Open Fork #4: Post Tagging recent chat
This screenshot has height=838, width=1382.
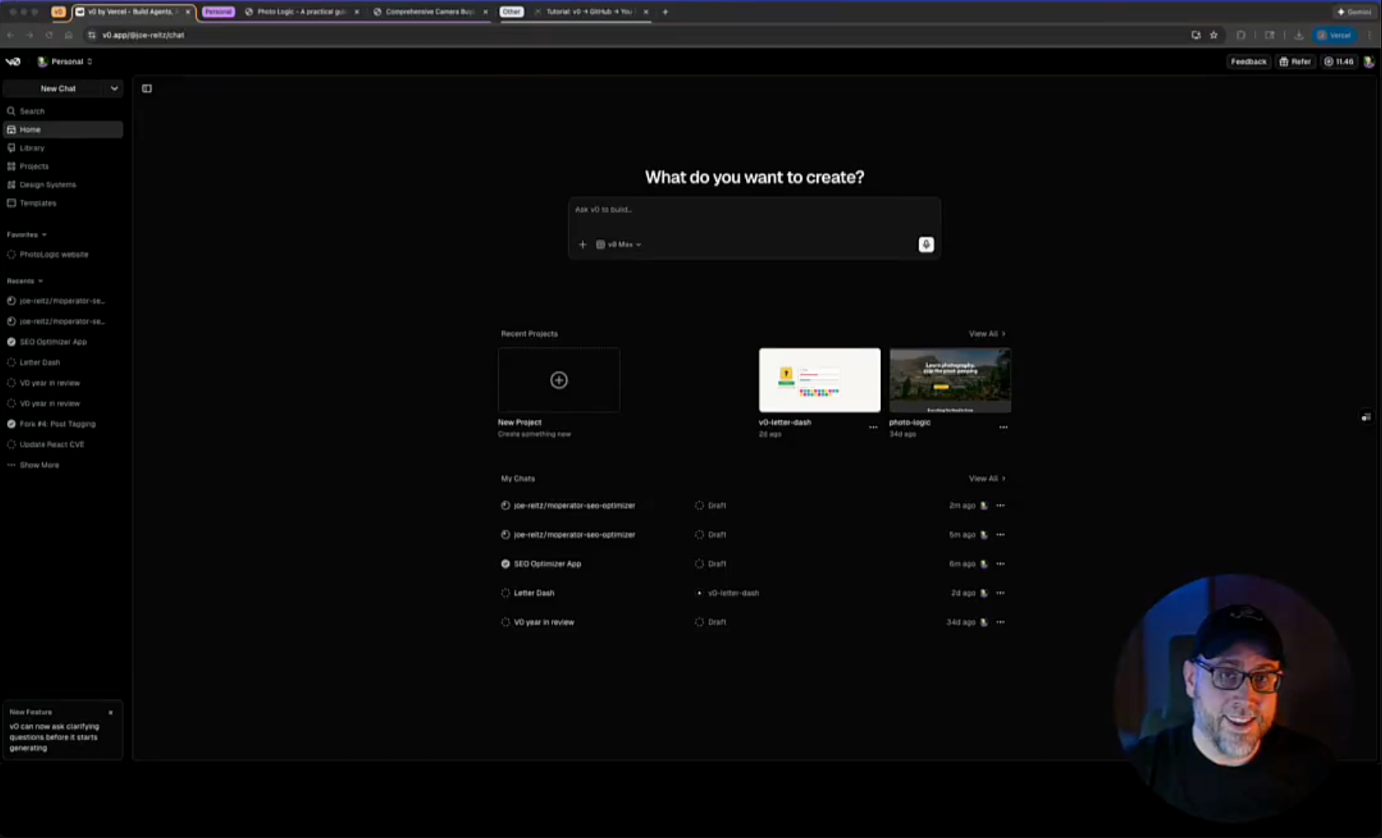point(63,425)
